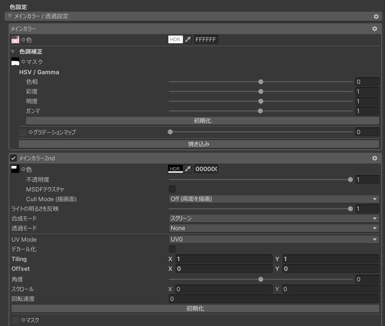Image resolution: width=385 pixels, height=326 pixels.
Task: Click the 不透明度 slider handle
Action: click(x=350, y=180)
